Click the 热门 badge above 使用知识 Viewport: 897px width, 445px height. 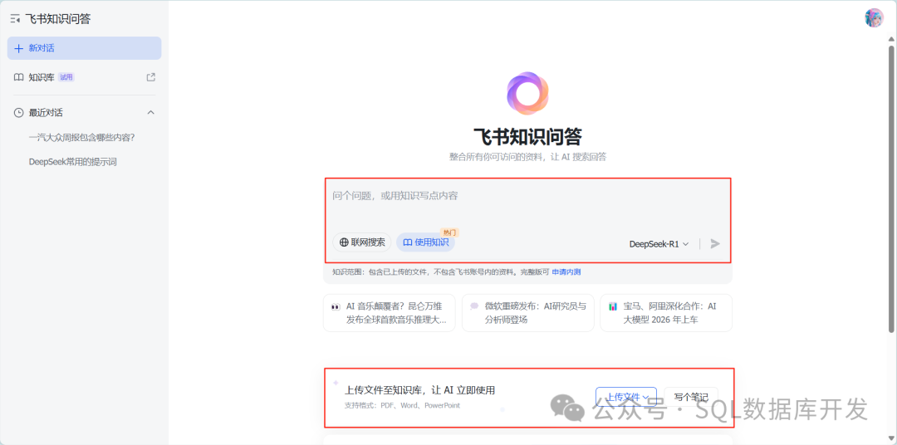click(x=449, y=232)
